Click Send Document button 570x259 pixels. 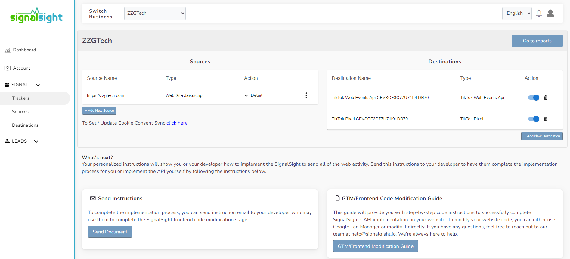pyautogui.click(x=110, y=232)
